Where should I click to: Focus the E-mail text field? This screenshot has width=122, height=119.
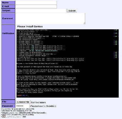pyautogui.click(x=36, y=7)
